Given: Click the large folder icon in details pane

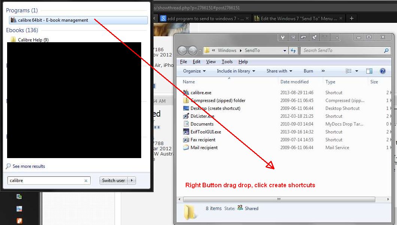Looking at the screenshot, I should (x=190, y=212).
